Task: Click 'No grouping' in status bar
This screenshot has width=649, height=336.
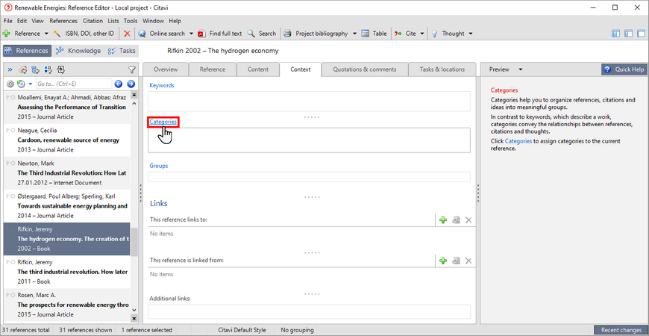Action: [x=297, y=330]
